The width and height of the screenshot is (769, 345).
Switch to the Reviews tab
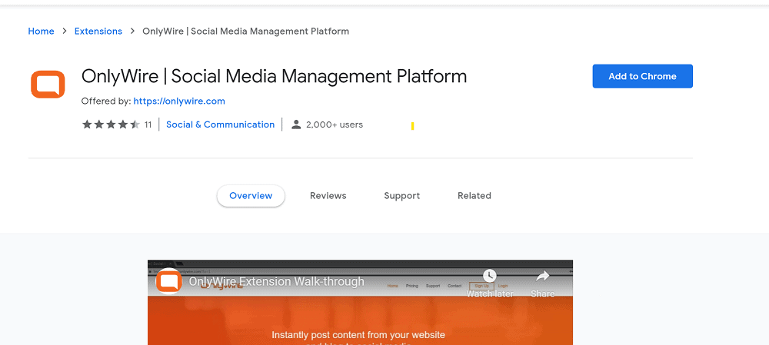[328, 195]
